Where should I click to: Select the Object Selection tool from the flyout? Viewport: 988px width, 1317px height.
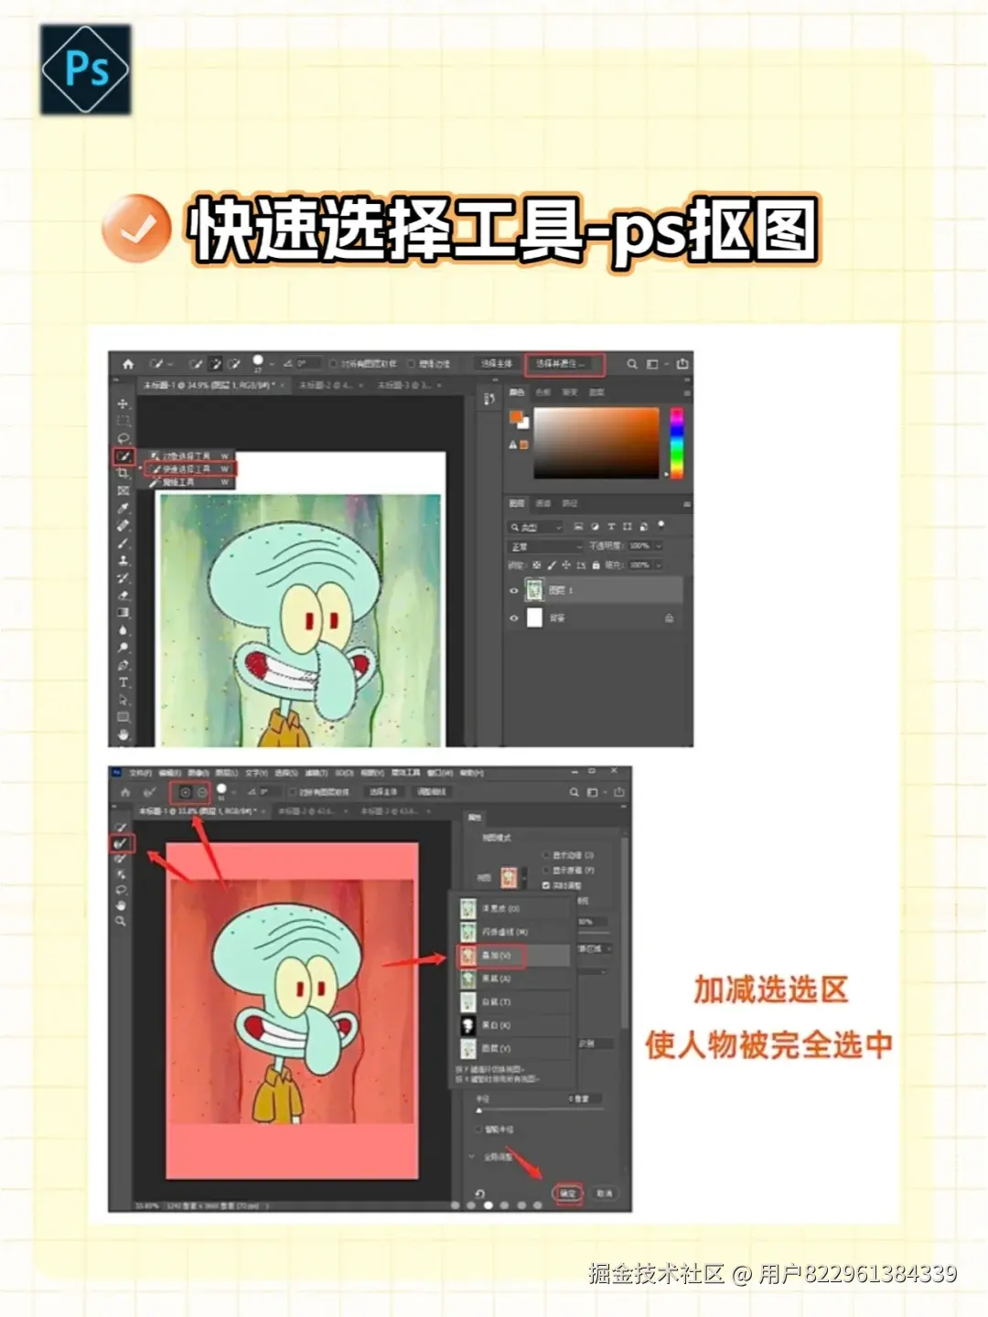coord(189,456)
